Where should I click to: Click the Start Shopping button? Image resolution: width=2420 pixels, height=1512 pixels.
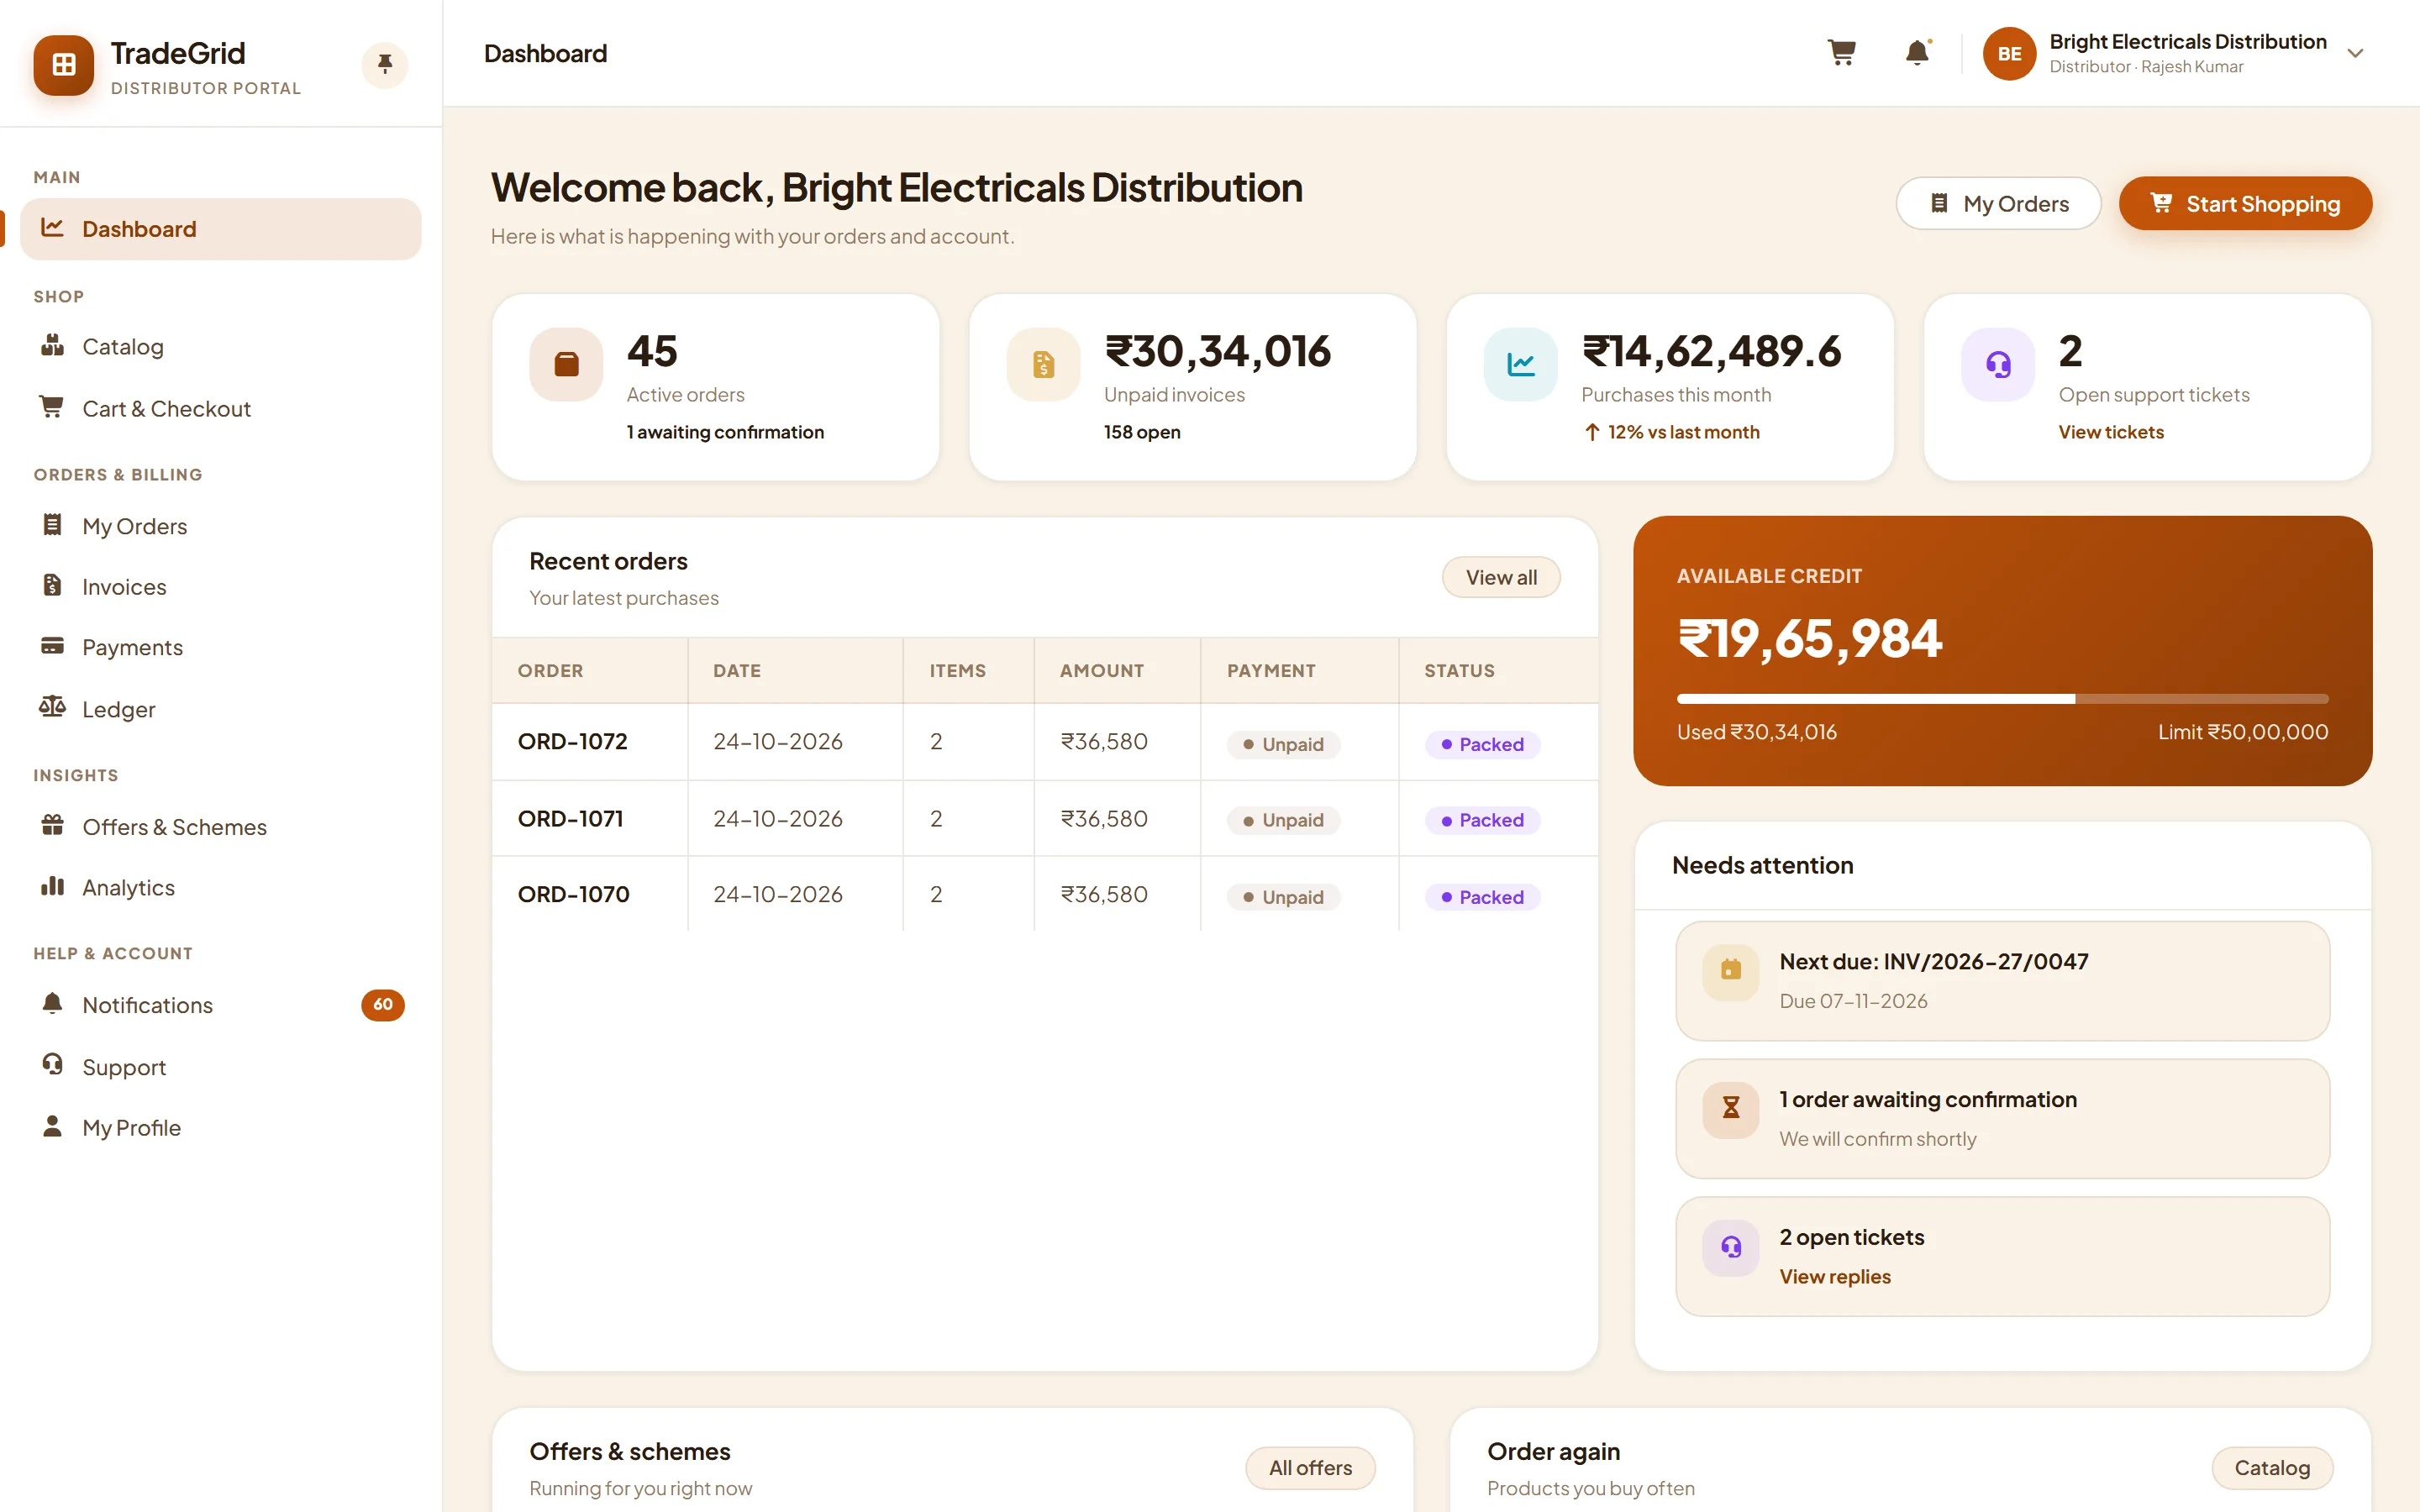[x=2245, y=204]
